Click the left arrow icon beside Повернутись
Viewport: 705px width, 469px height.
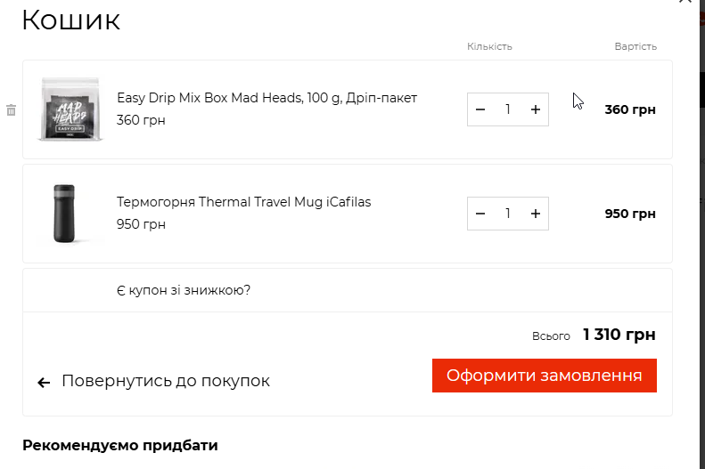coord(44,383)
